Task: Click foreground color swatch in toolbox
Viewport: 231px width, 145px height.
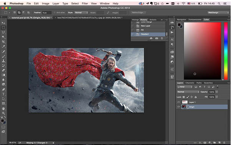Action: point(2,121)
